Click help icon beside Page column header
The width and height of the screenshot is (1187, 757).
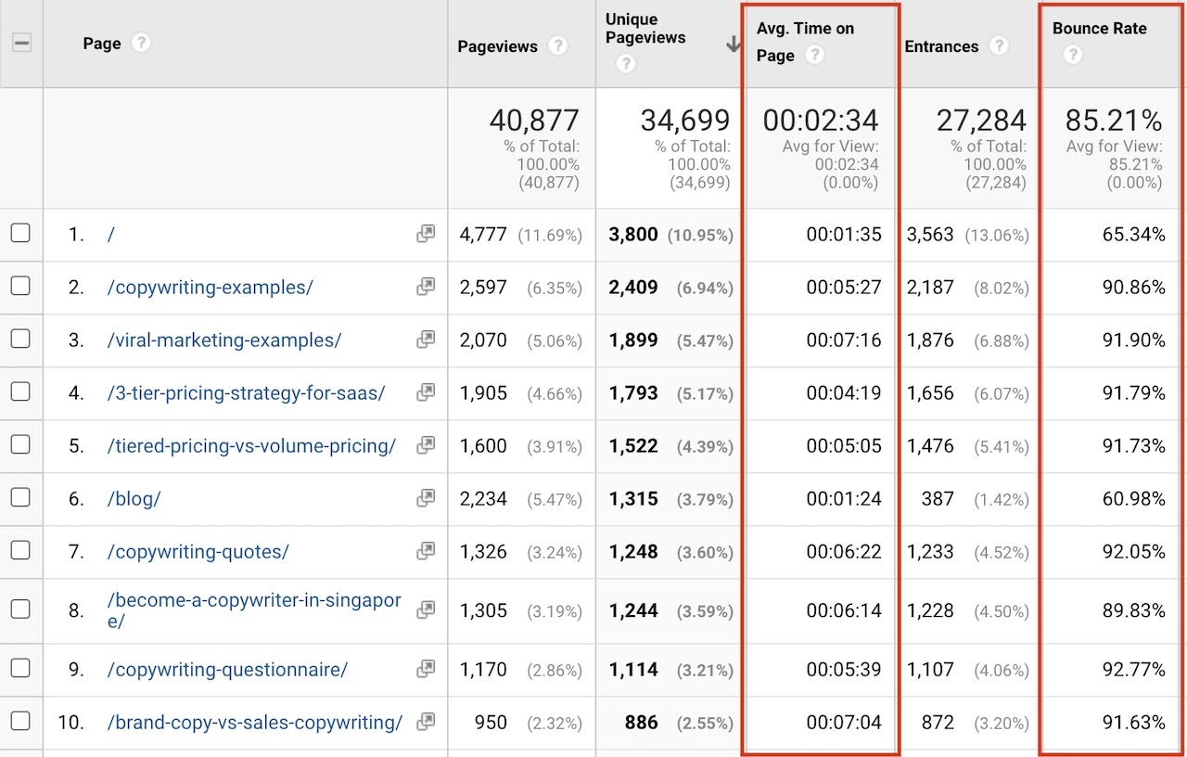pyautogui.click(x=141, y=43)
